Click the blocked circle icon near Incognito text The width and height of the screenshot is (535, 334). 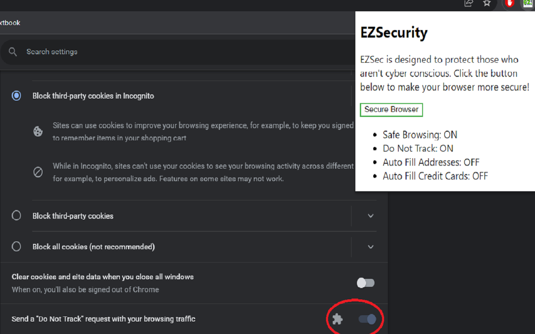[x=38, y=172]
